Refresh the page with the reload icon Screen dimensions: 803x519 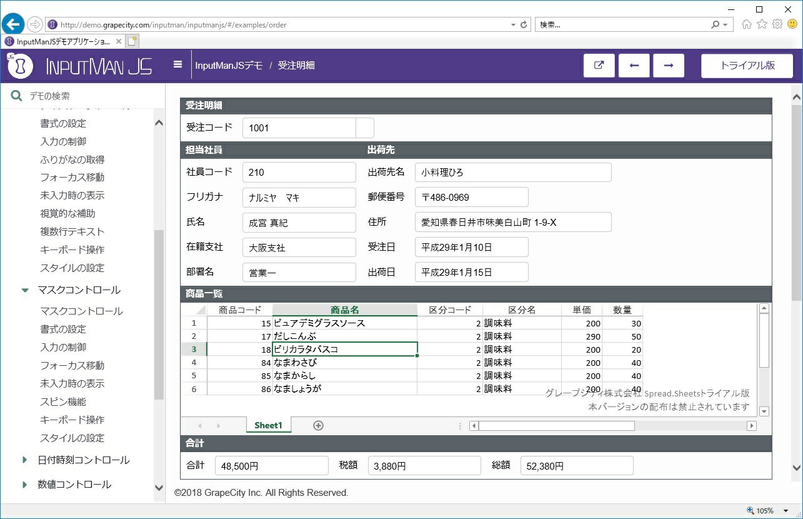(x=524, y=25)
